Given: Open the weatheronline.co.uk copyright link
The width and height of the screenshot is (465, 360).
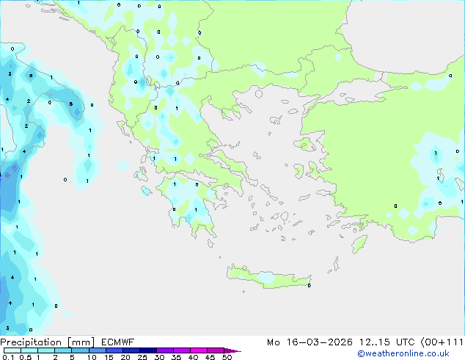Looking at the screenshot, I should click(403, 353).
